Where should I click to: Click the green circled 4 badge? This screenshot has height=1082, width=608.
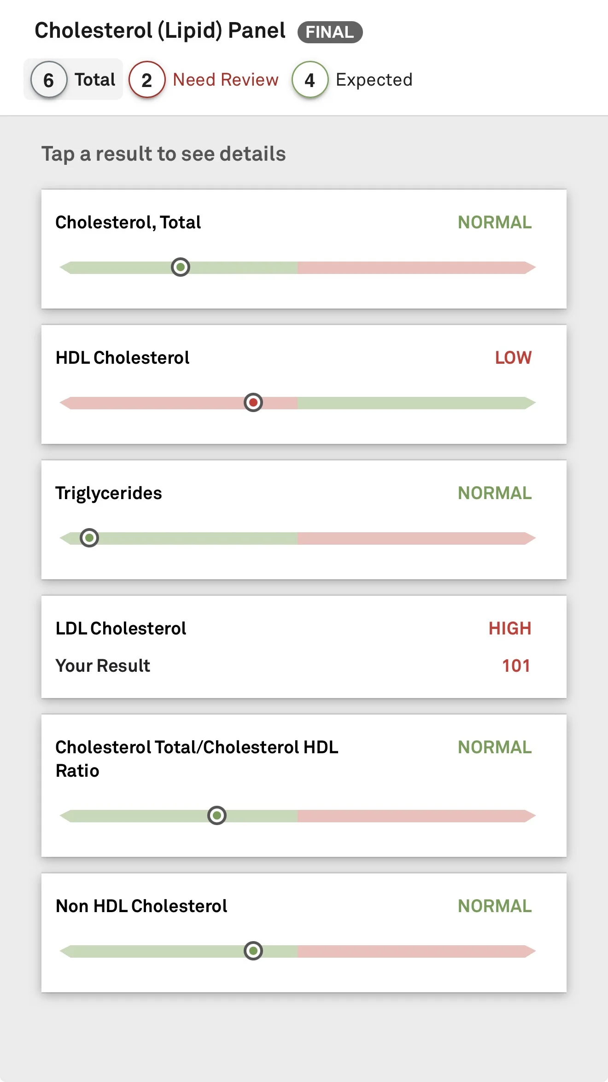310,80
